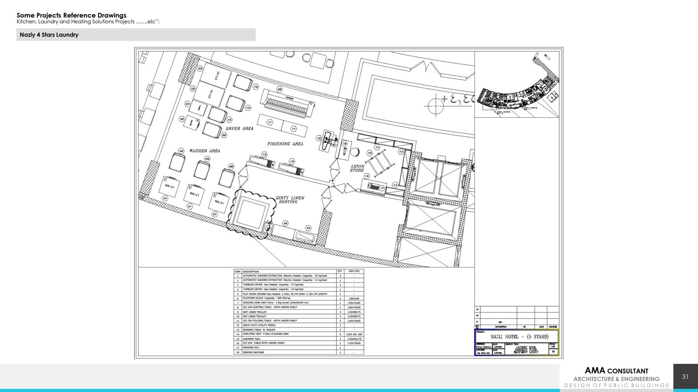Image resolution: width=698 pixels, height=392 pixels.
Task: Select the crossed elevator shaft box
Action: click(x=438, y=177)
